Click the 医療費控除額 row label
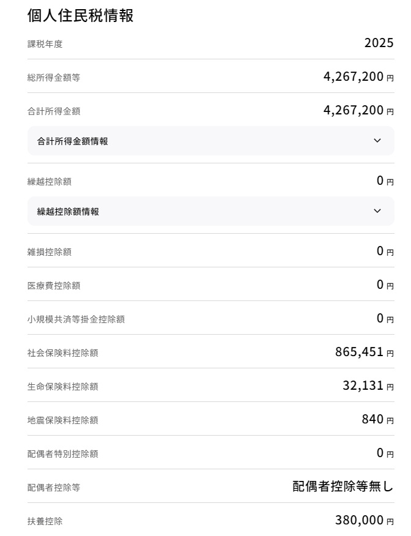The height and width of the screenshot is (536, 411). pos(54,286)
